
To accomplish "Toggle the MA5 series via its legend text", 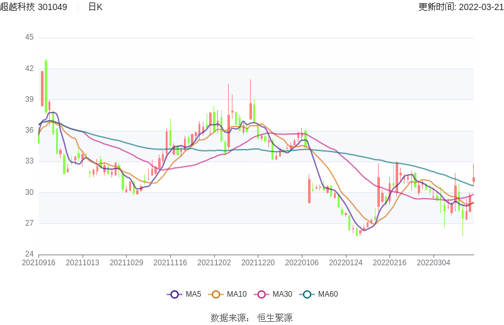I will point(193,294).
